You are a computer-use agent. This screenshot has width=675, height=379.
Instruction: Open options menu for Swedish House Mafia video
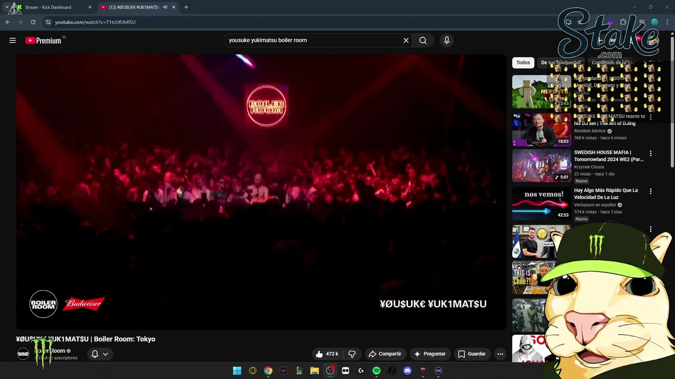(x=650, y=153)
